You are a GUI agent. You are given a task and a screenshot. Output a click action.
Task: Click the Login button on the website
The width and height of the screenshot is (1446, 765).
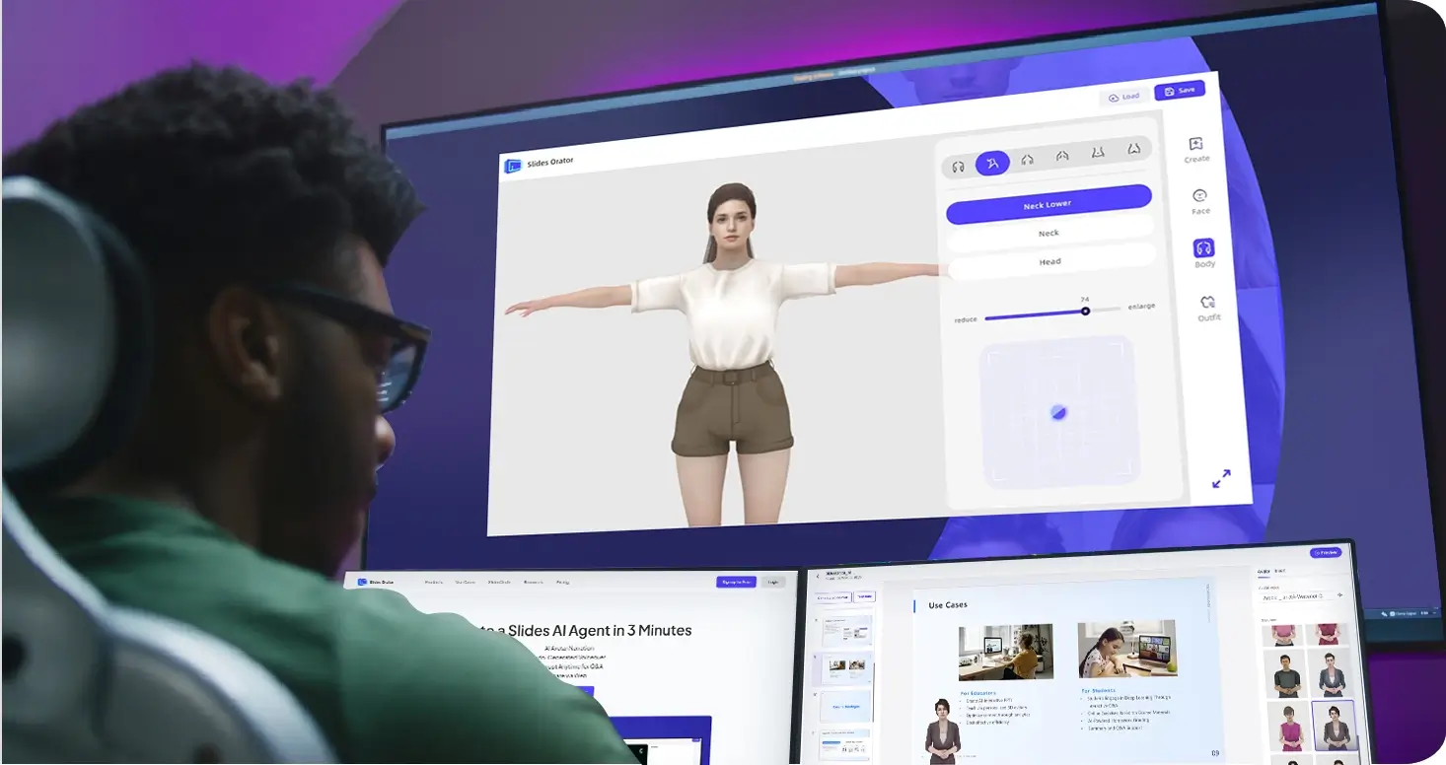click(x=774, y=583)
